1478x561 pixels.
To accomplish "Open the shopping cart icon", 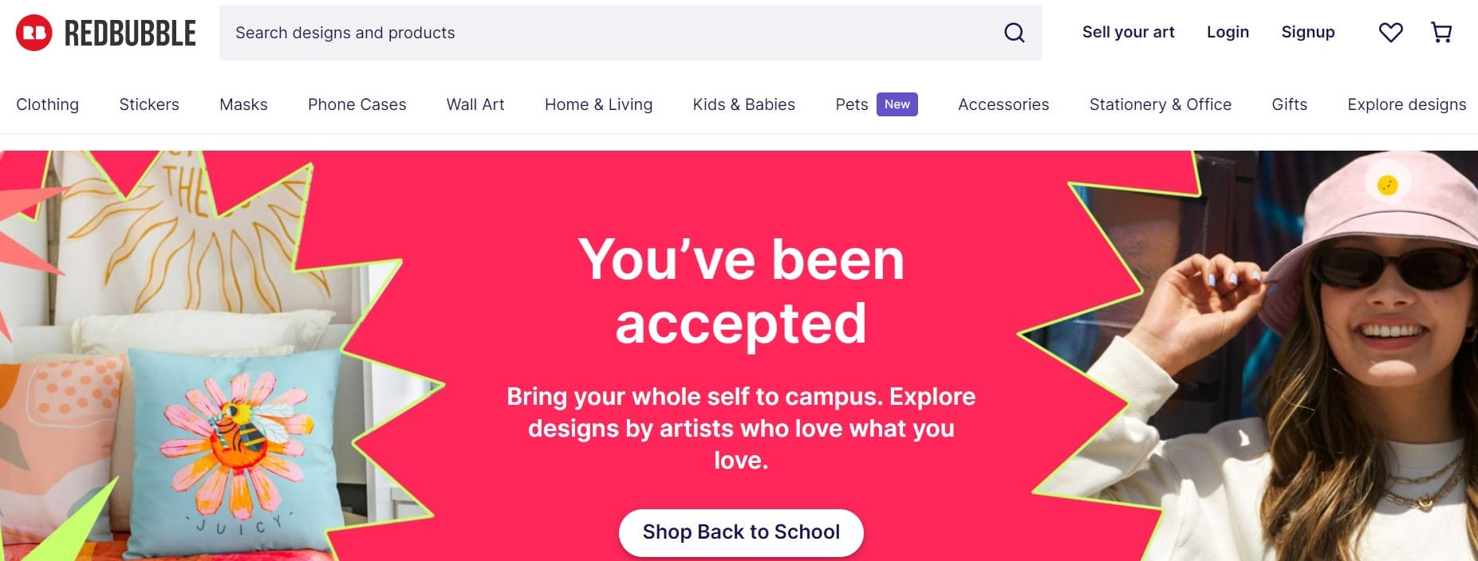I will (x=1441, y=33).
